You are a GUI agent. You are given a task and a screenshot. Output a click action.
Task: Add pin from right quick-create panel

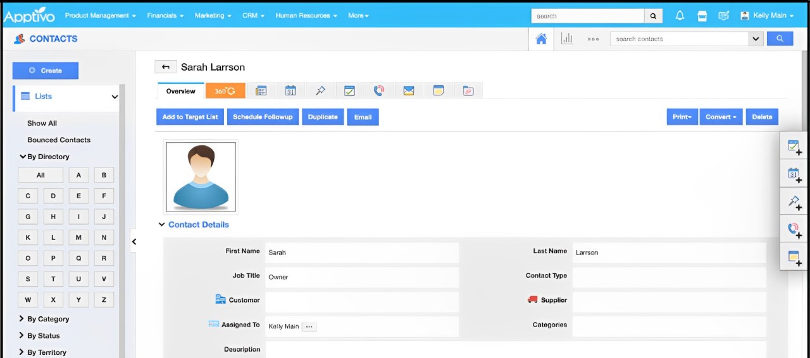[794, 202]
